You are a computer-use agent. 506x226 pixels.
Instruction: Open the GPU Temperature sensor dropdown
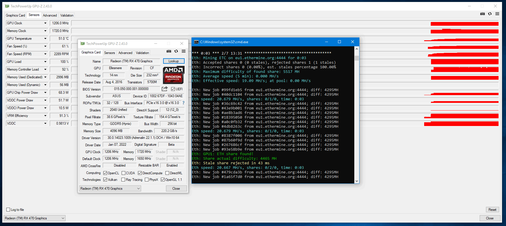tap(45, 39)
